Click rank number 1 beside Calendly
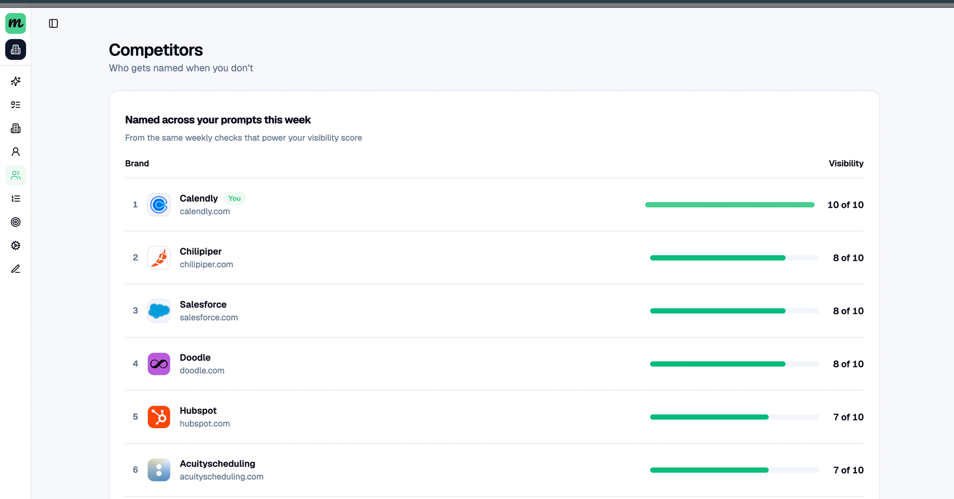 point(135,205)
